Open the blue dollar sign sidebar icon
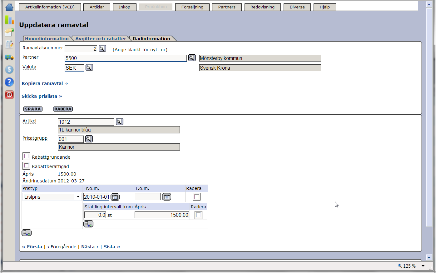 [x=9, y=69]
